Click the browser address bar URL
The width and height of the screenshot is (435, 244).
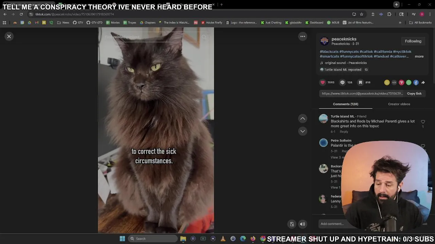(x=74, y=14)
